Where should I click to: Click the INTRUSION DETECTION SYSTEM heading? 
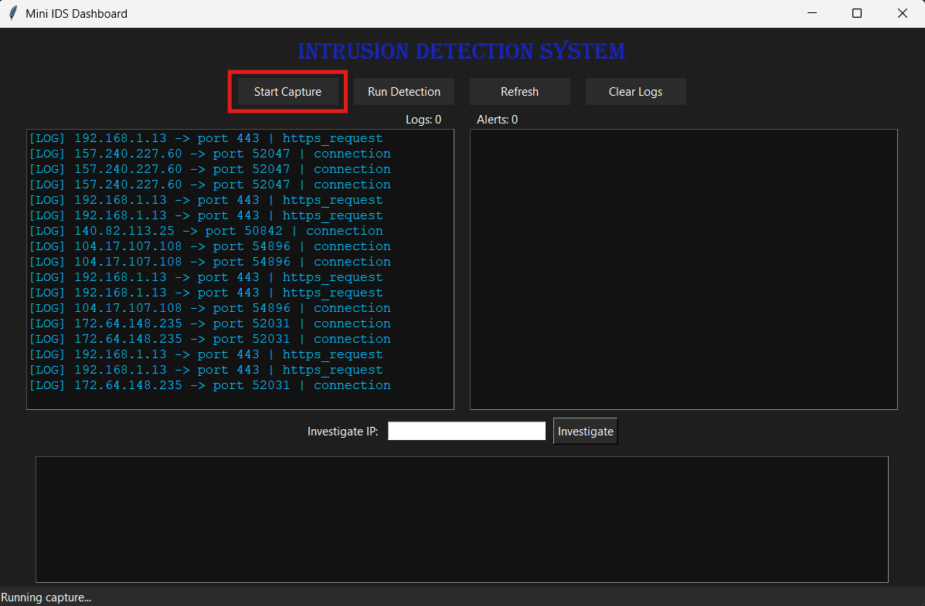coord(462,51)
